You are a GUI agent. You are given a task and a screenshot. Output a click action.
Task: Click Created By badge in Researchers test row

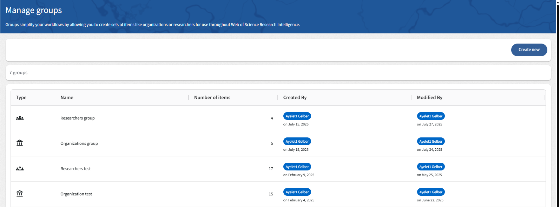click(297, 167)
